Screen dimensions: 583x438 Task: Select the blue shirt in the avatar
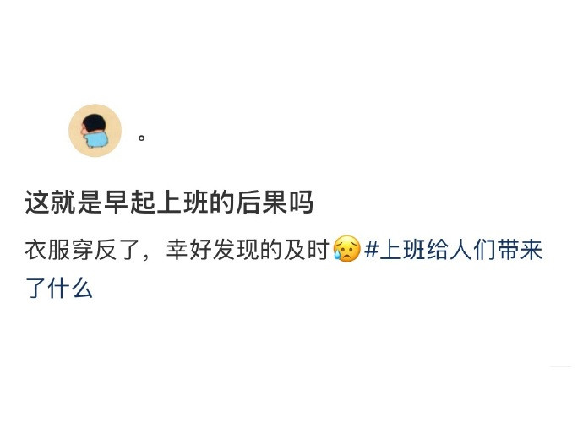coord(96,140)
